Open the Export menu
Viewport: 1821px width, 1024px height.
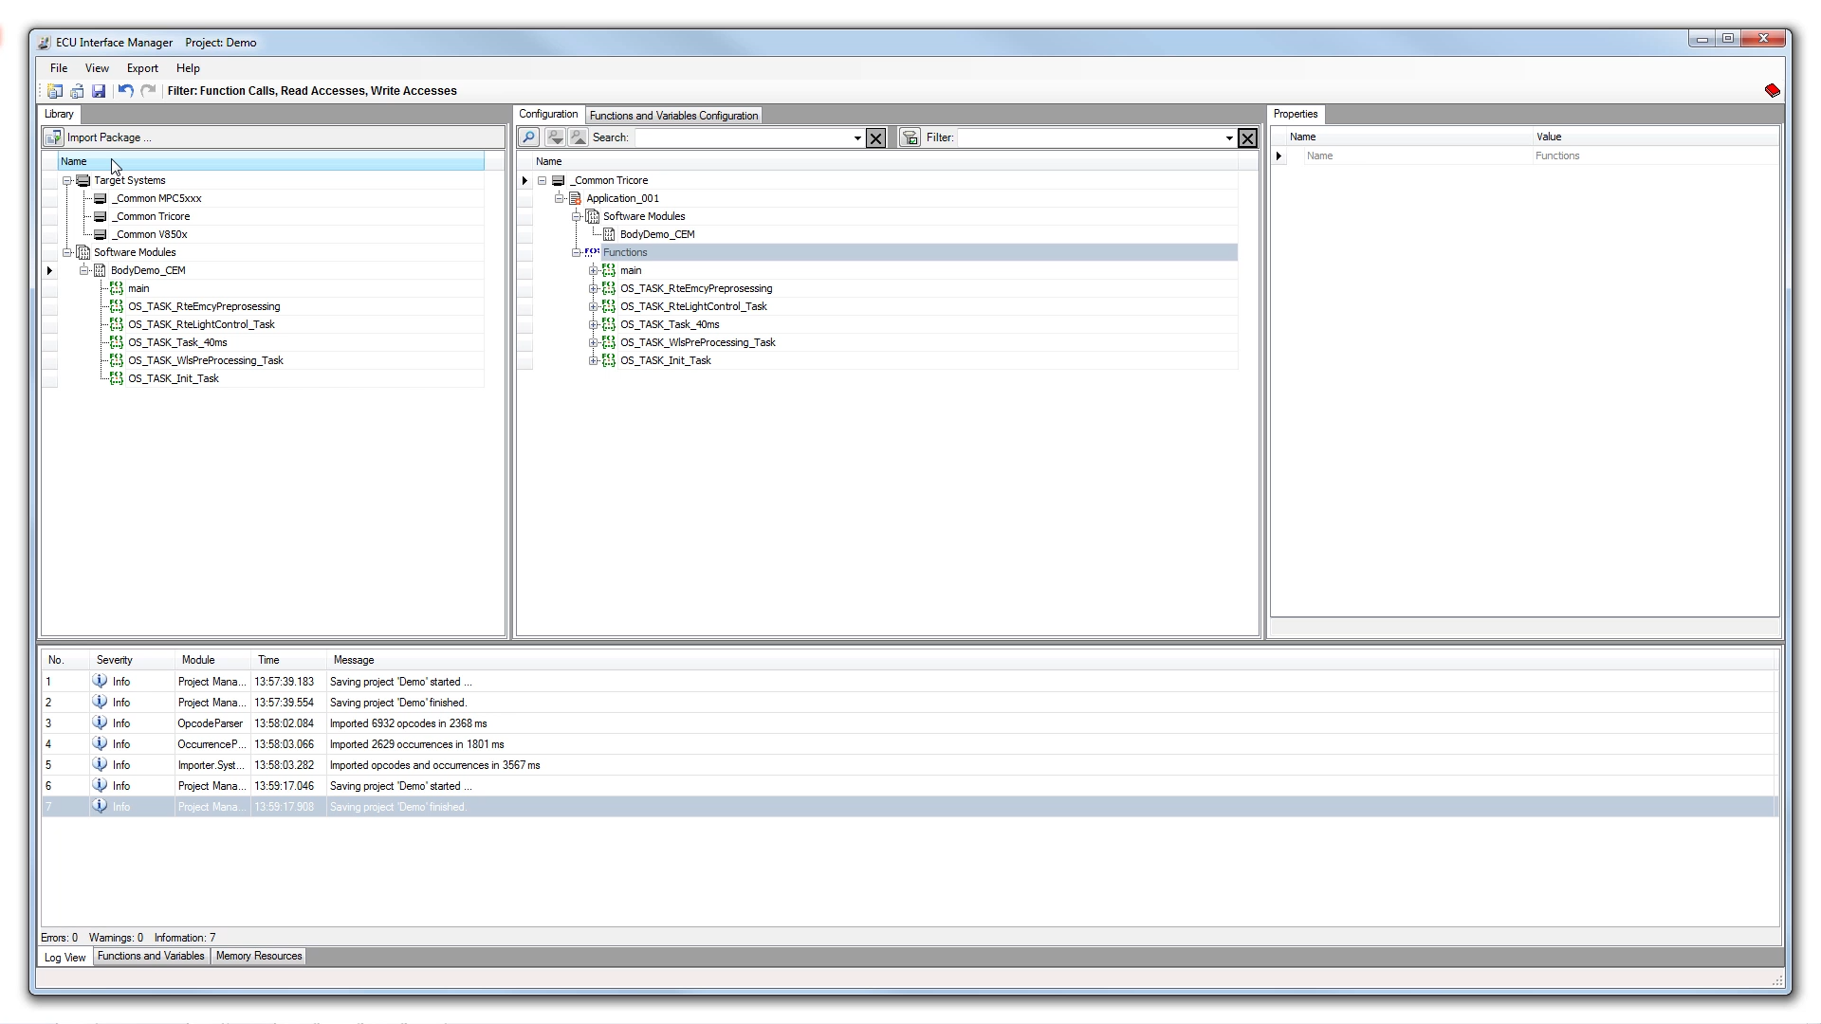pos(142,68)
